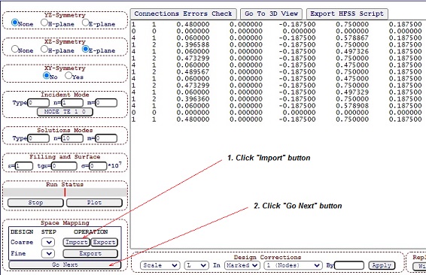Screen dimensions: 426x275
Task: Expand the 1 (Nodes) dropdown
Action: [293, 265]
